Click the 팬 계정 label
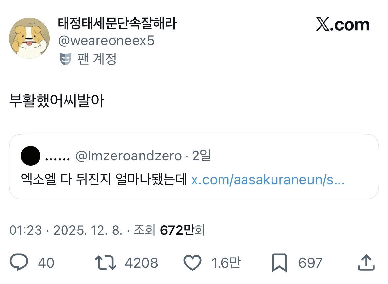Screen dimensions: 388x284 point(97,59)
